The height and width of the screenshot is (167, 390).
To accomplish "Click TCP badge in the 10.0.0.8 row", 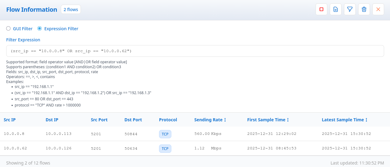I will point(165,134).
